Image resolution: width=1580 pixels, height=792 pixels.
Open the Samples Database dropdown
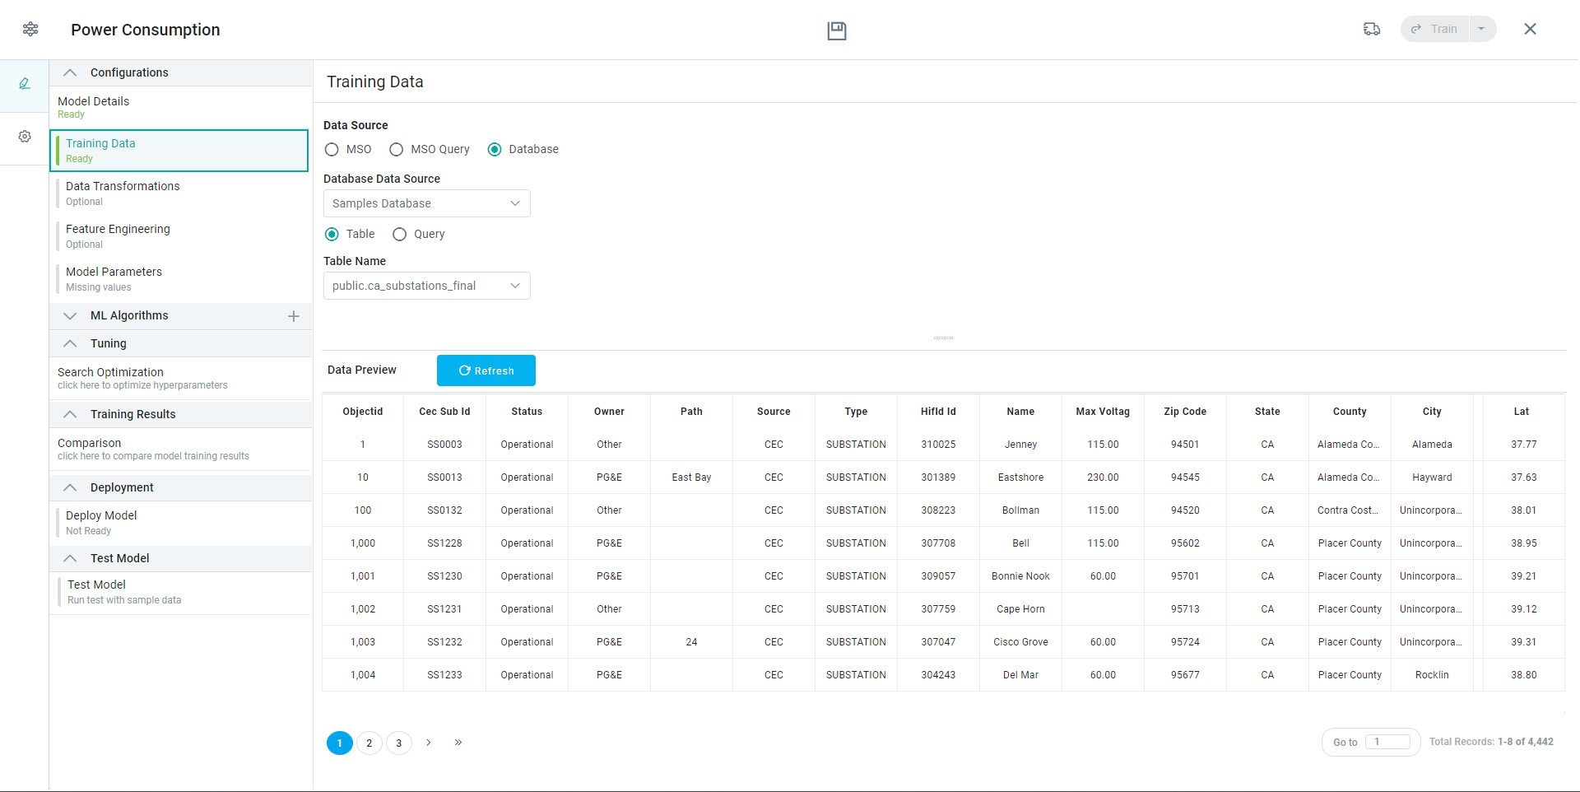point(426,203)
